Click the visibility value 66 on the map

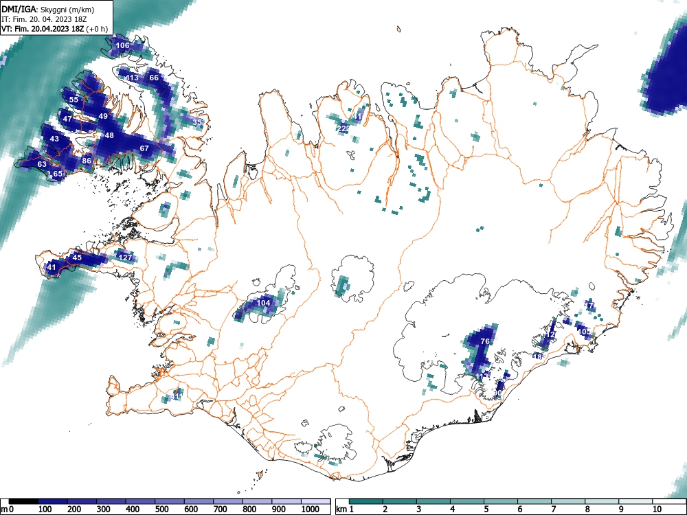coord(154,78)
